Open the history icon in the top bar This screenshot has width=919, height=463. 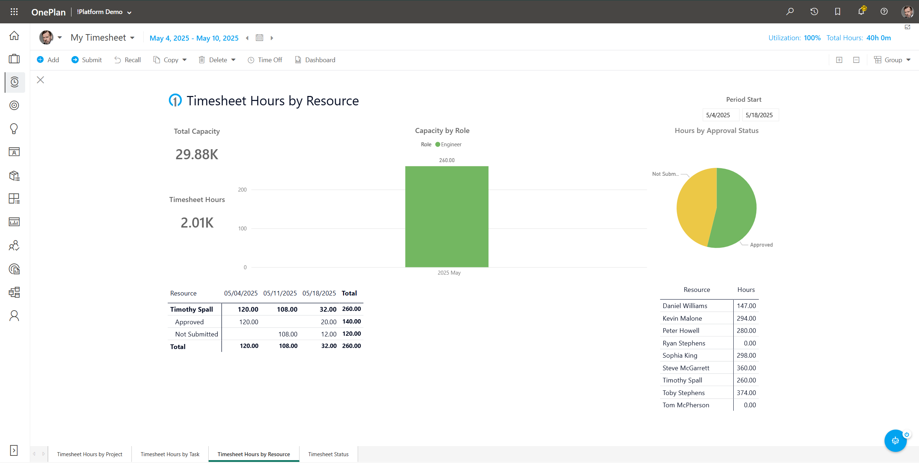[814, 12]
